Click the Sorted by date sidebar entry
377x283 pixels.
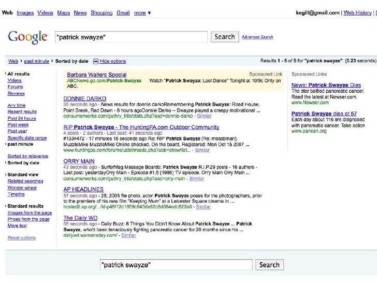click(23, 163)
